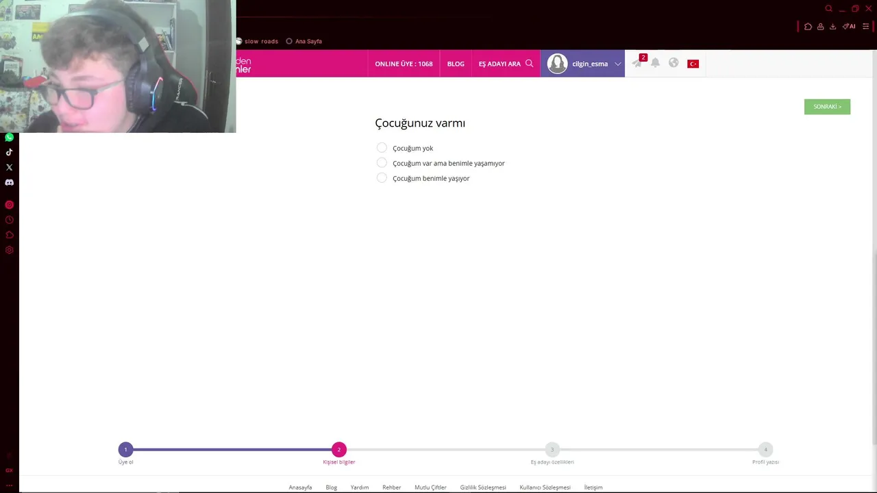This screenshot has width=877, height=493.
Task: Open the Rehber footer link
Action: pos(392,488)
